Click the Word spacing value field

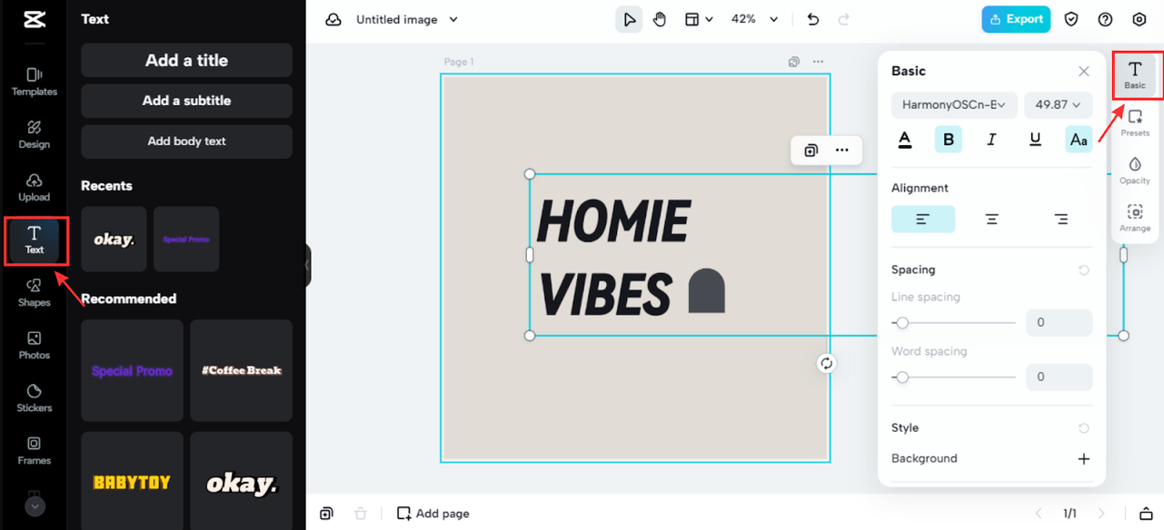[x=1059, y=377]
